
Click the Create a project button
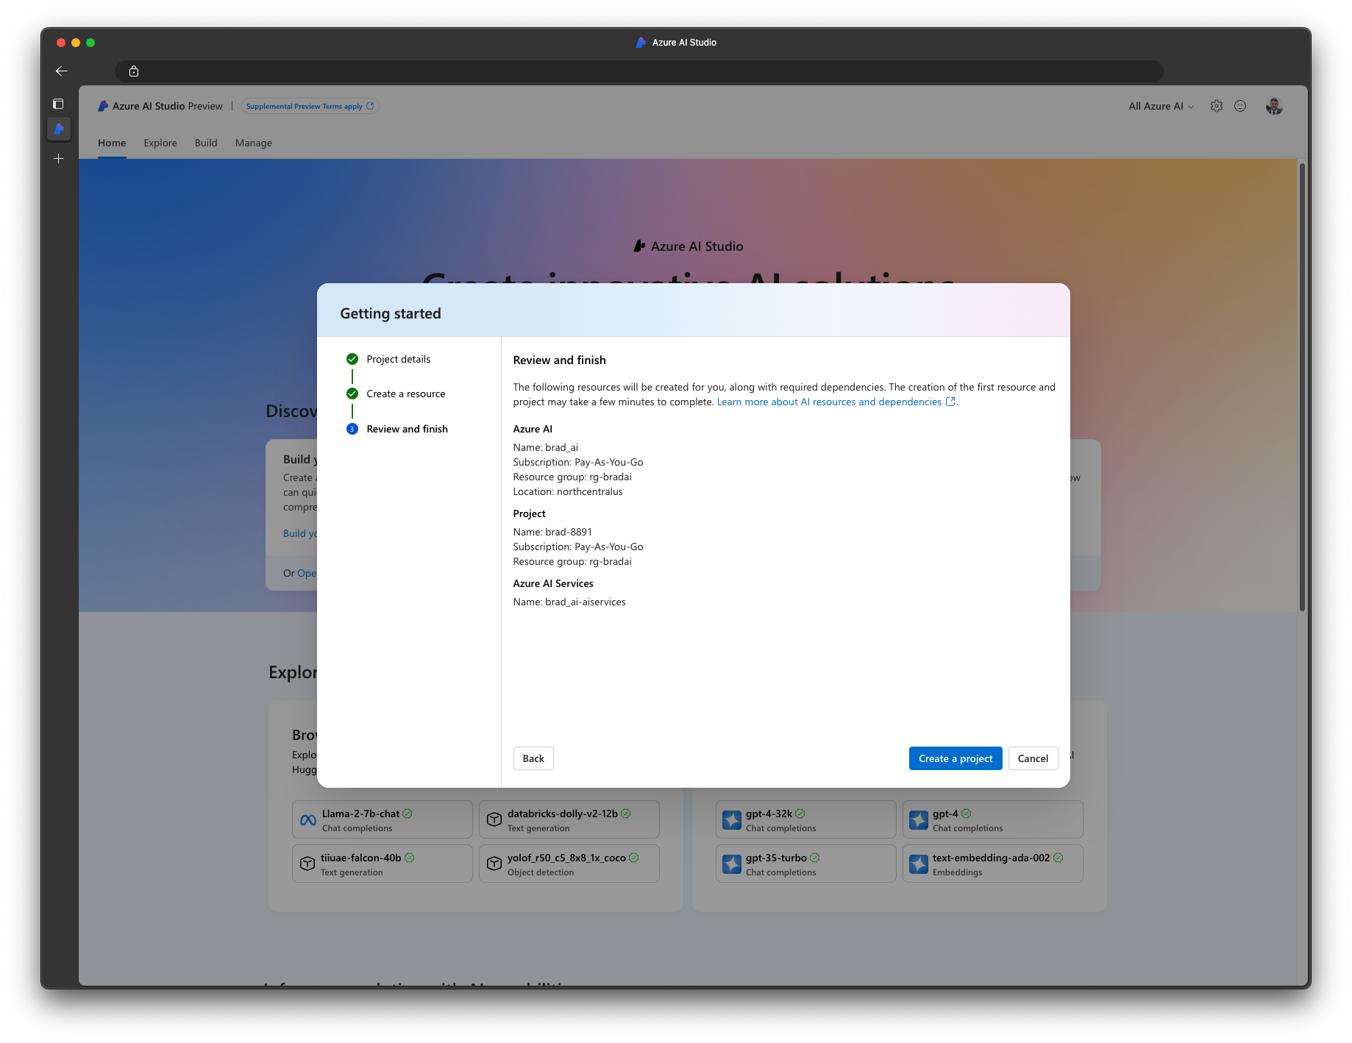956,758
